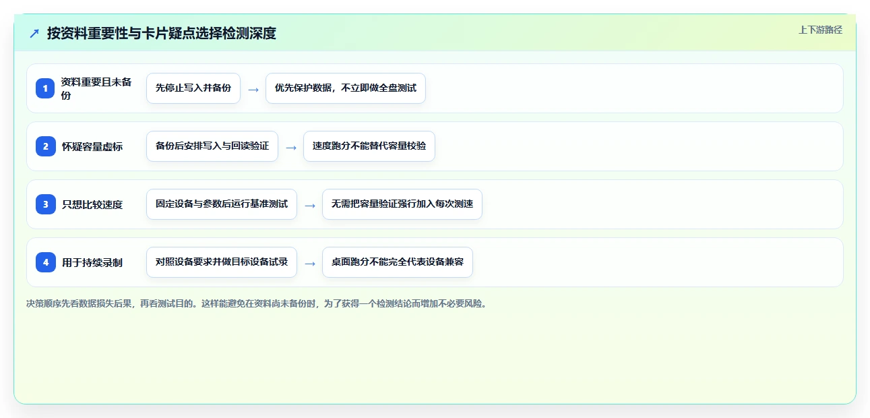
Task: Click the 固定设备与参数后运行基准测试 chip
Action: tap(222, 204)
